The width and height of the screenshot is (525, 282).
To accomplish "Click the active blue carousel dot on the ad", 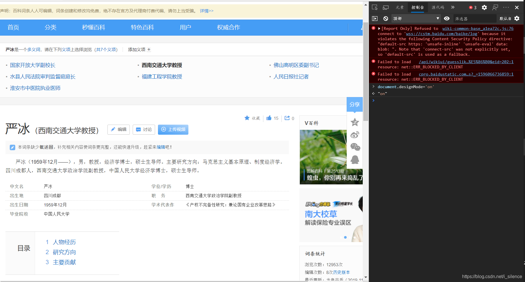I will click(x=345, y=237).
